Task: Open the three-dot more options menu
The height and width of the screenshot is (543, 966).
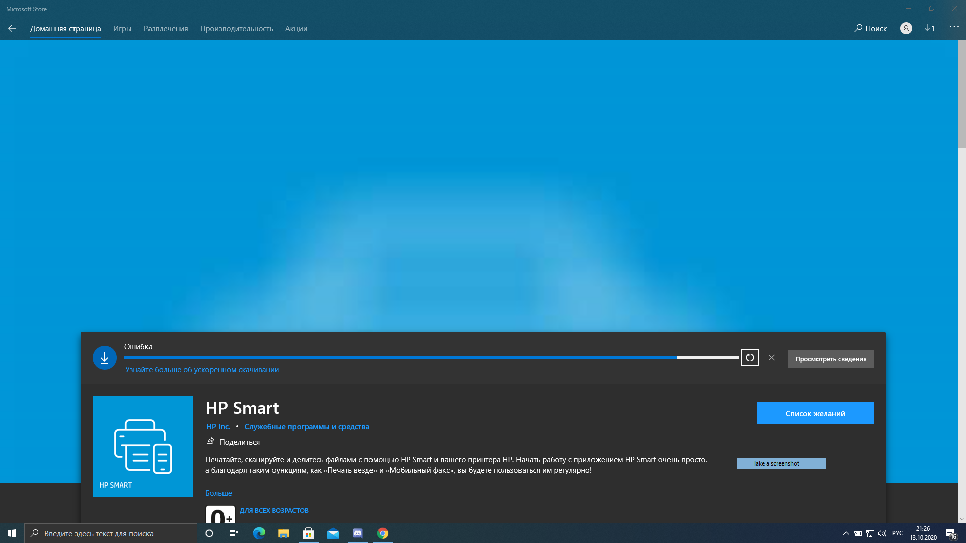Action: point(954,27)
